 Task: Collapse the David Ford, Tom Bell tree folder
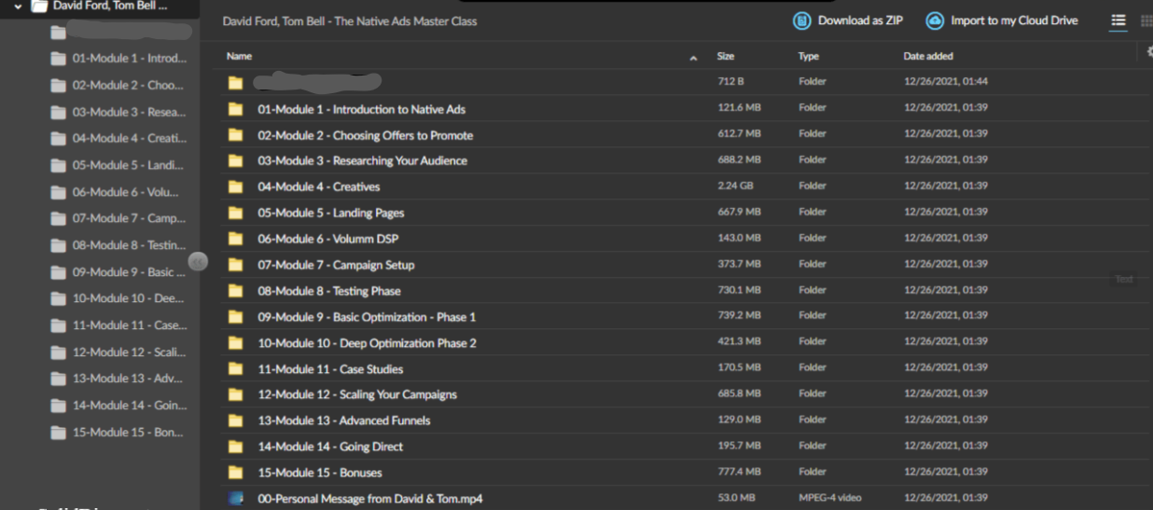coord(19,6)
